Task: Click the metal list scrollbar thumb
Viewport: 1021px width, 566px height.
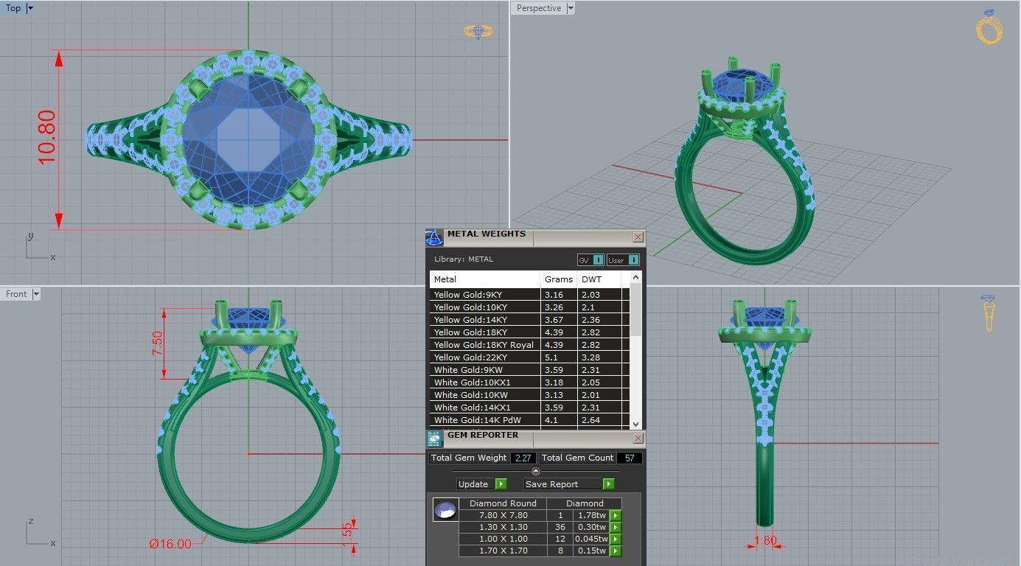Action: point(635,308)
